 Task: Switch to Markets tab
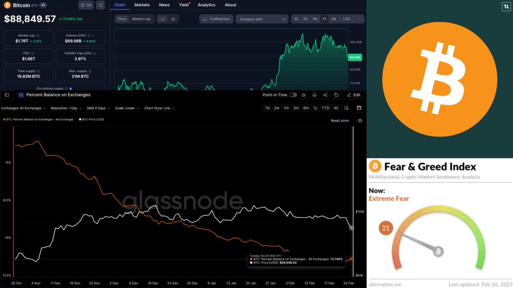click(x=142, y=5)
